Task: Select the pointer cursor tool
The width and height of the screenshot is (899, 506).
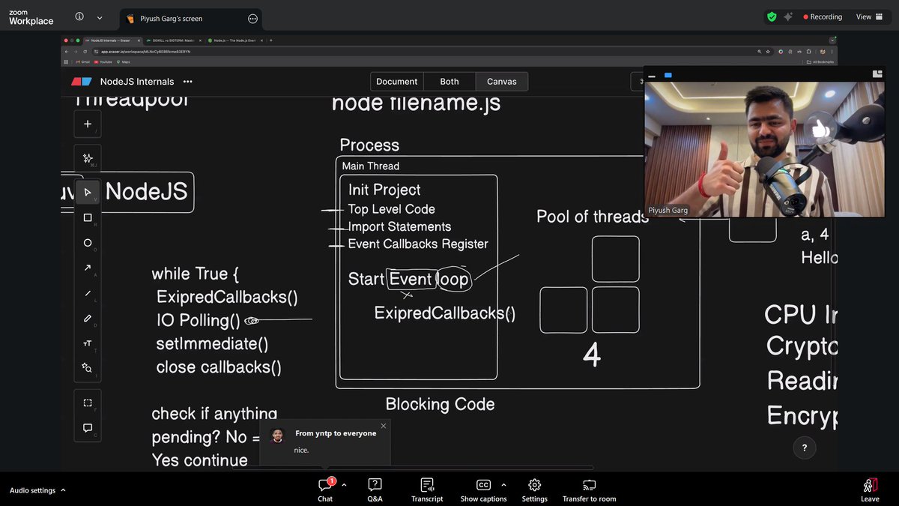Action: [88, 193]
